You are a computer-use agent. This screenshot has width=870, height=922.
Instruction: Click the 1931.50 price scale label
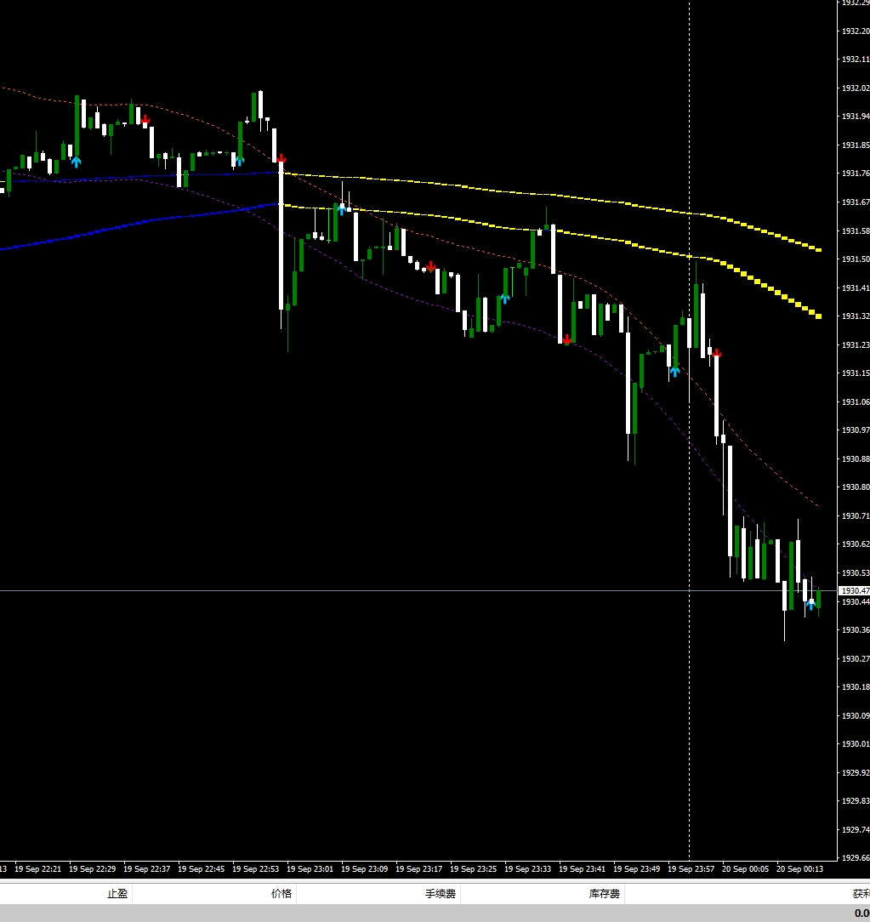[x=856, y=259]
